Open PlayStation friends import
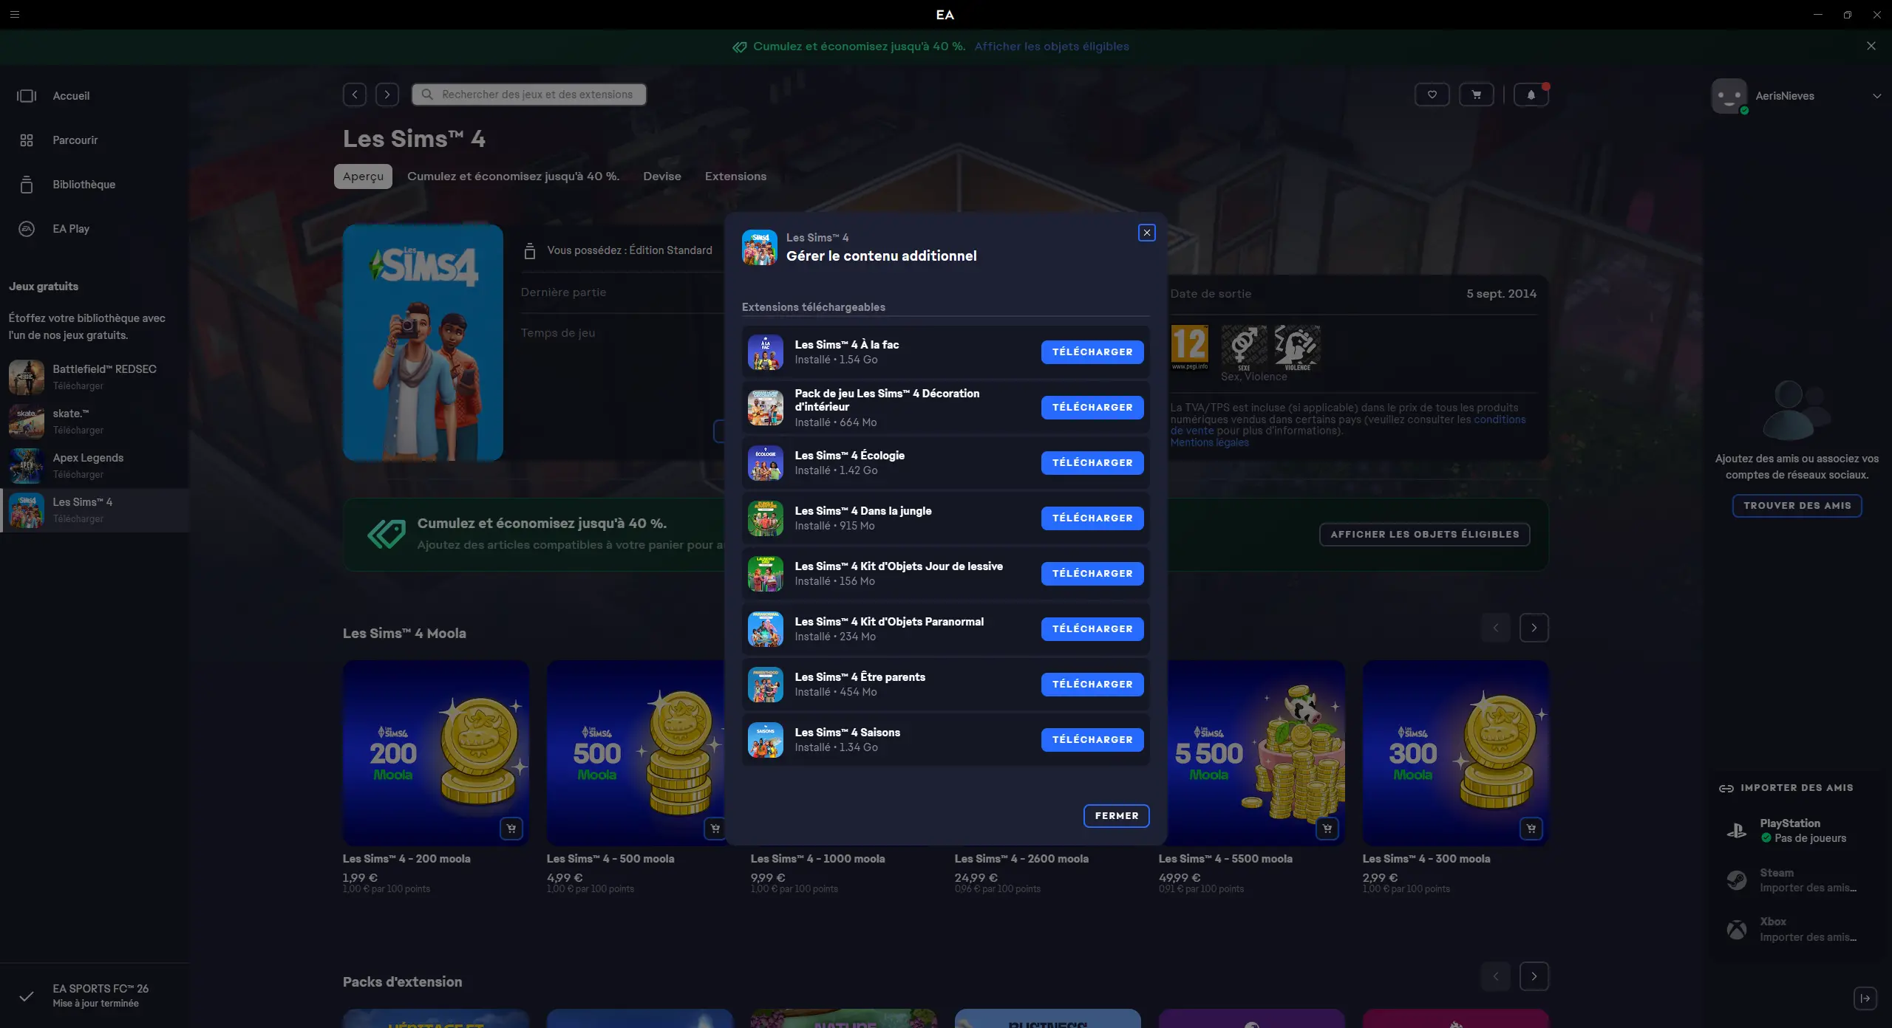This screenshot has width=1892, height=1028. coord(1796,831)
